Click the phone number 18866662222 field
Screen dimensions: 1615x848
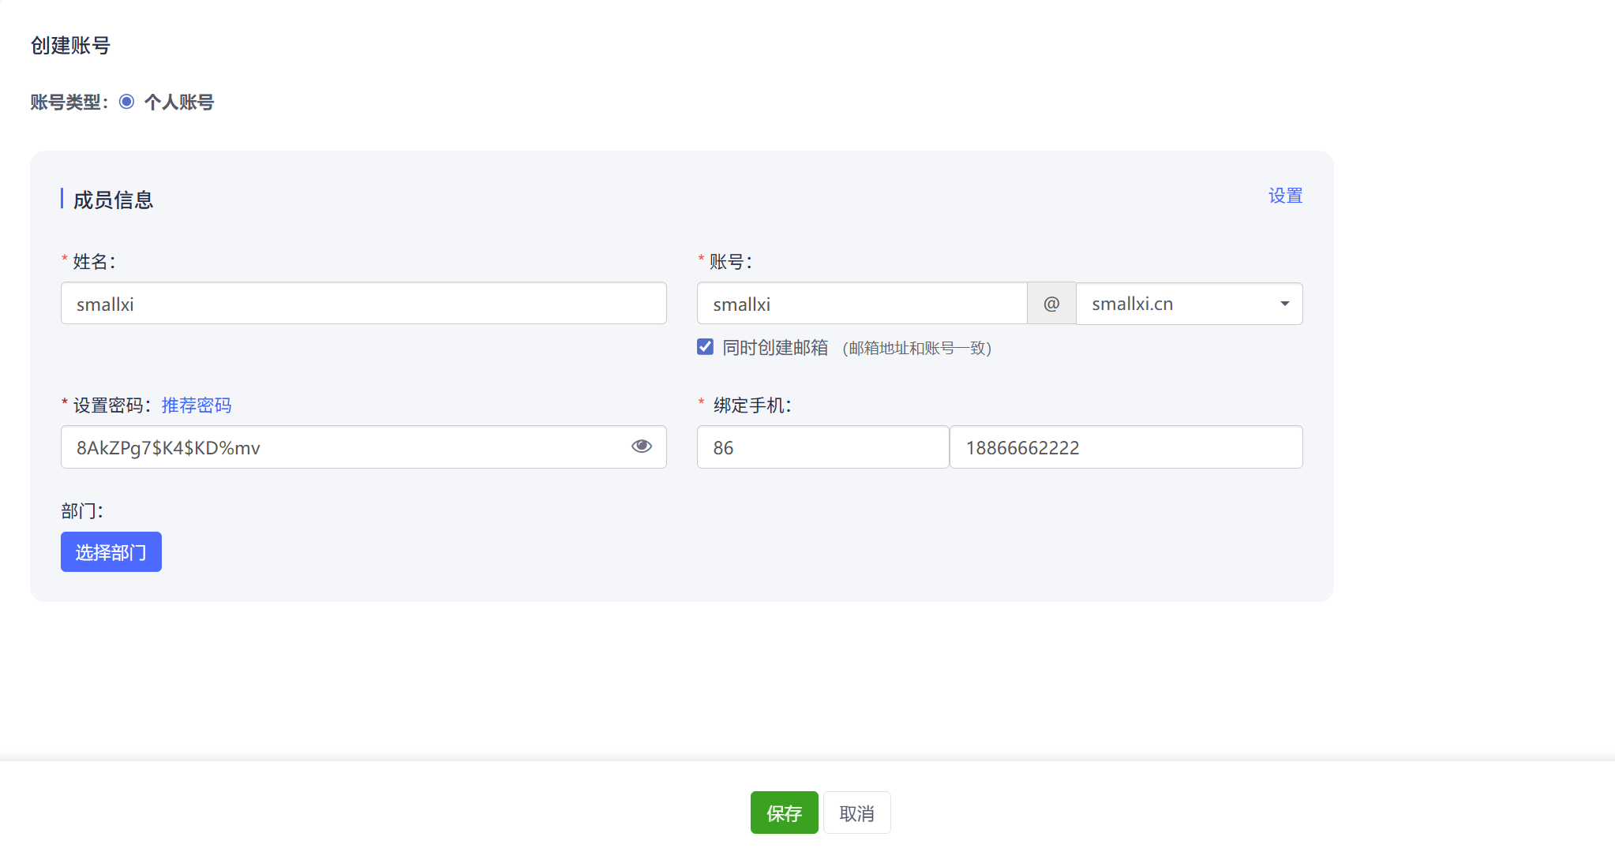[1126, 446]
